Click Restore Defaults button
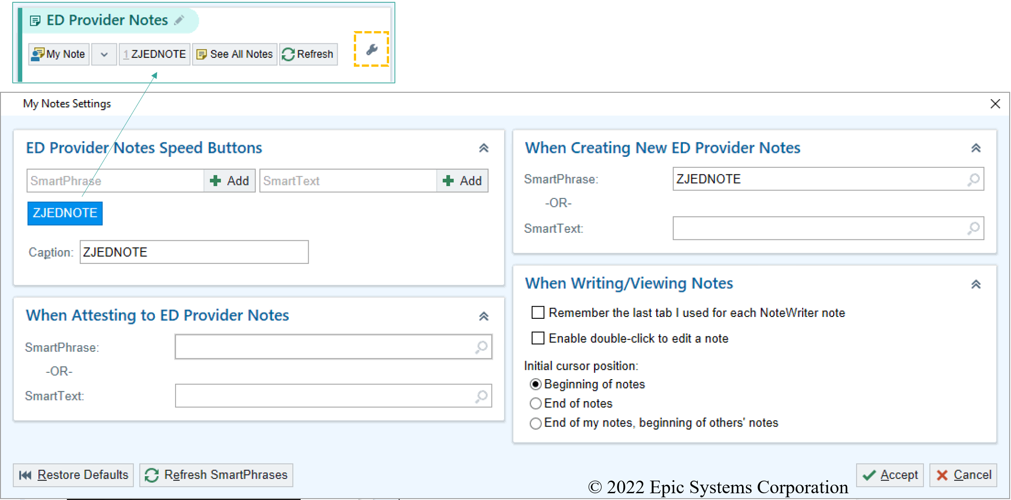Screen dimensions: 1011x500 coord(74,475)
